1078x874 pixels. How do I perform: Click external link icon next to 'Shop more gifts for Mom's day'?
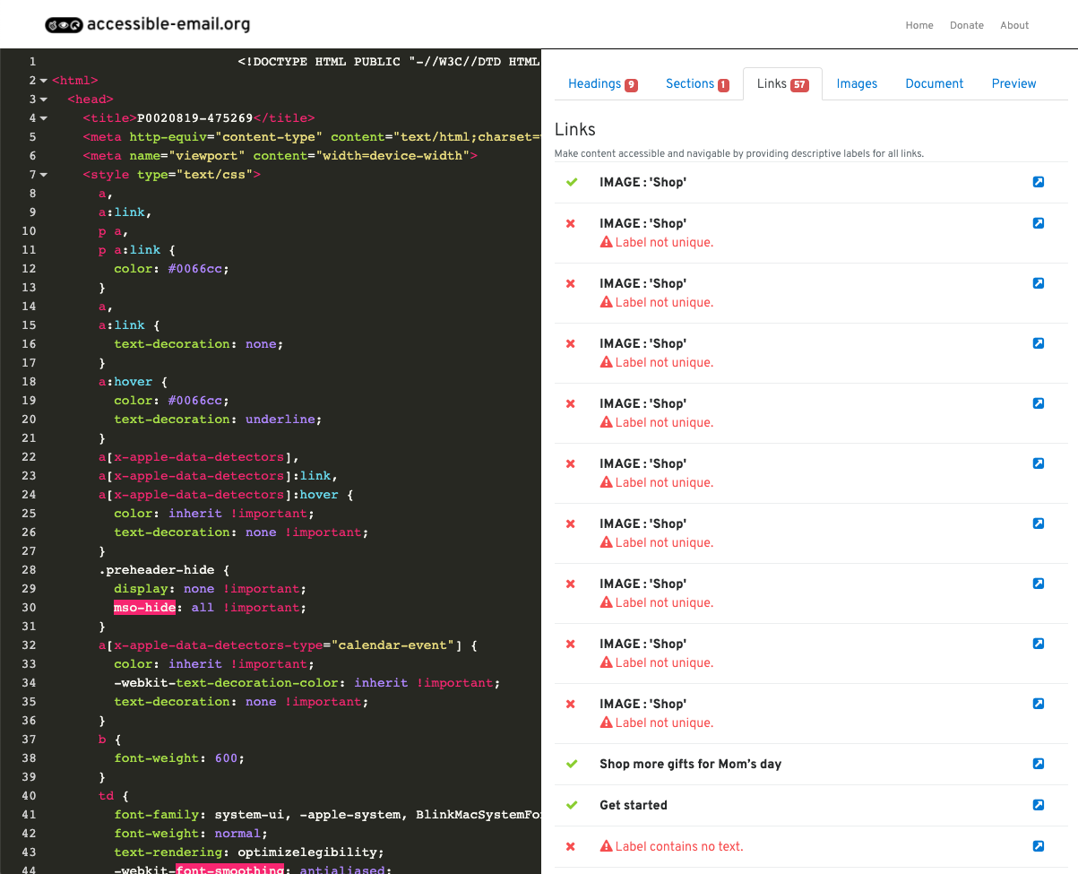pyautogui.click(x=1038, y=764)
